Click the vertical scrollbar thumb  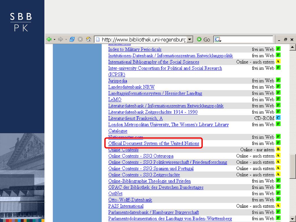pyautogui.click(x=293, y=166)
